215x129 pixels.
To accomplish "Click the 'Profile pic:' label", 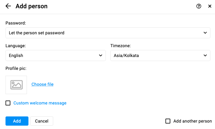I will [x=16, y=68].
